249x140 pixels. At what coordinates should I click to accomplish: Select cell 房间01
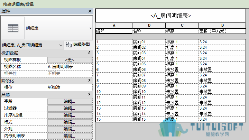click(149, 42)
